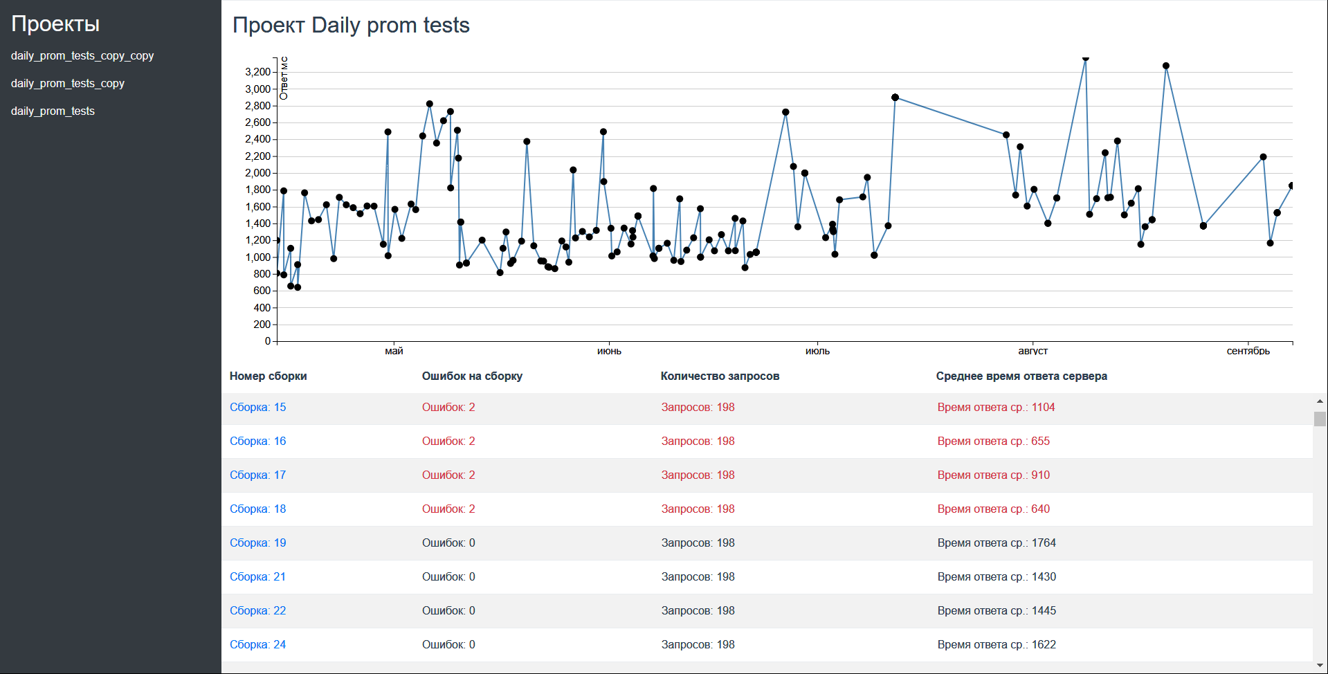The width and height of the screenshot is (1328, 674).
Task: Open build link Сборка: 15
Action: click(x=257, y=407)
